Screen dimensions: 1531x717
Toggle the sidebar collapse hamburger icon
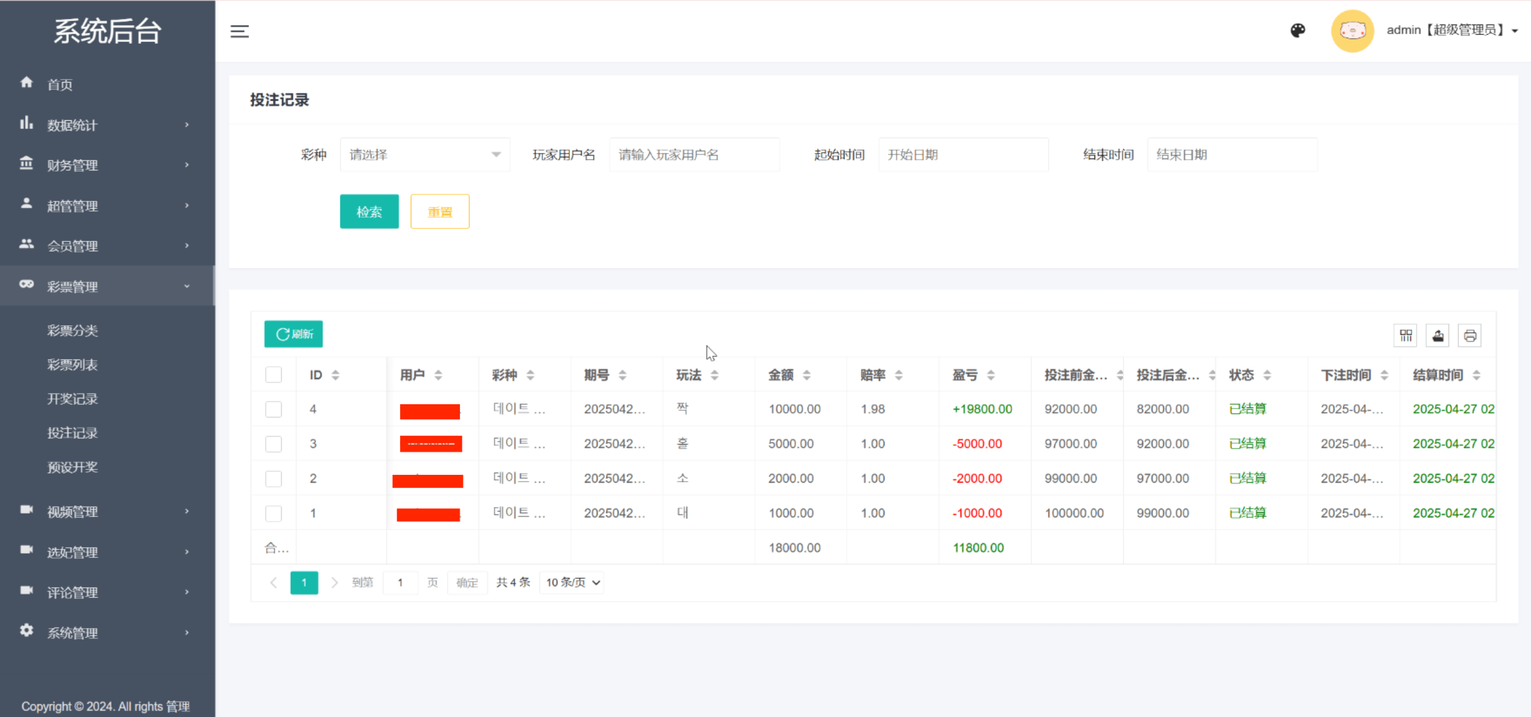[x=239, y=31]
